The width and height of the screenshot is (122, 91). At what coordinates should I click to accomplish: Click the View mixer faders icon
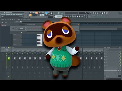(75, 16)
